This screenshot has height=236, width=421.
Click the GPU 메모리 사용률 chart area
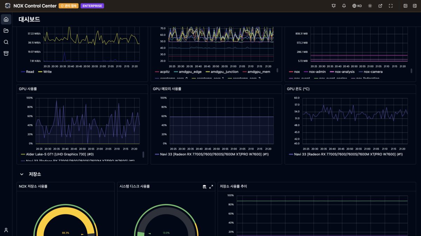[222, 121]
